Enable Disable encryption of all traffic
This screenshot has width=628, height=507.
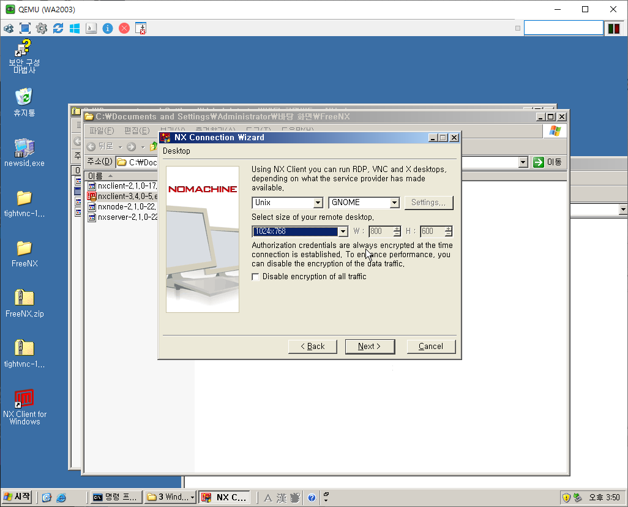point(255,277)
